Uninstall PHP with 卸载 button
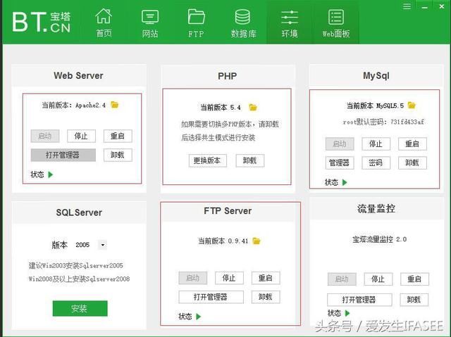Screen dimensions: 451x337 (x=249, y=160)
